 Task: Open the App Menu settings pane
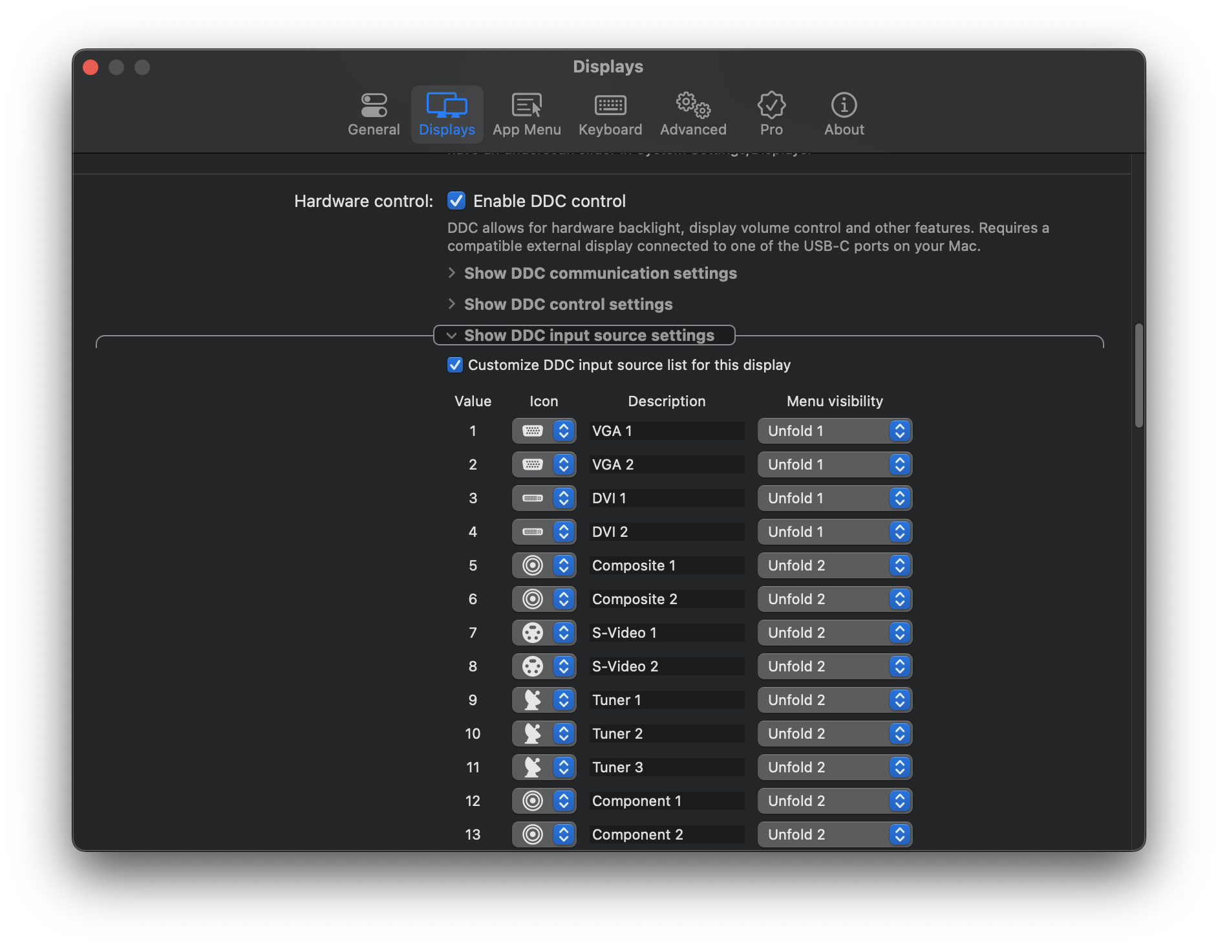pos(527,114)
